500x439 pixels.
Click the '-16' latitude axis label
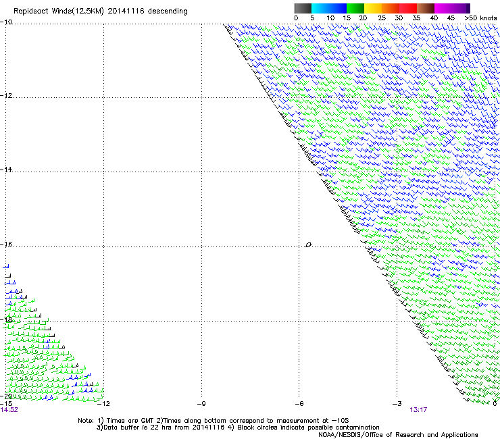(6, 244)
